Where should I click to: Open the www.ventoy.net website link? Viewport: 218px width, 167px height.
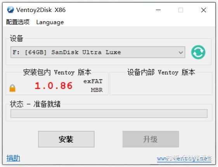click(184, 158)
